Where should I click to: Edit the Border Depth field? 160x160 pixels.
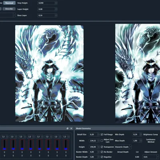(93, 157)
